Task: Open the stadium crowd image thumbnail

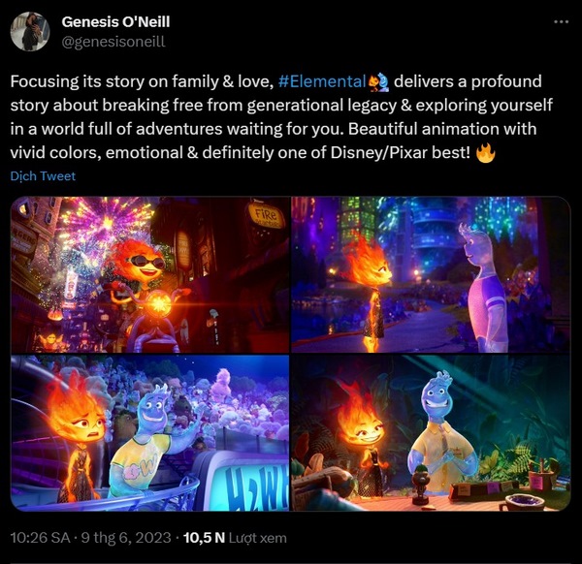Action: click(149, 433)
